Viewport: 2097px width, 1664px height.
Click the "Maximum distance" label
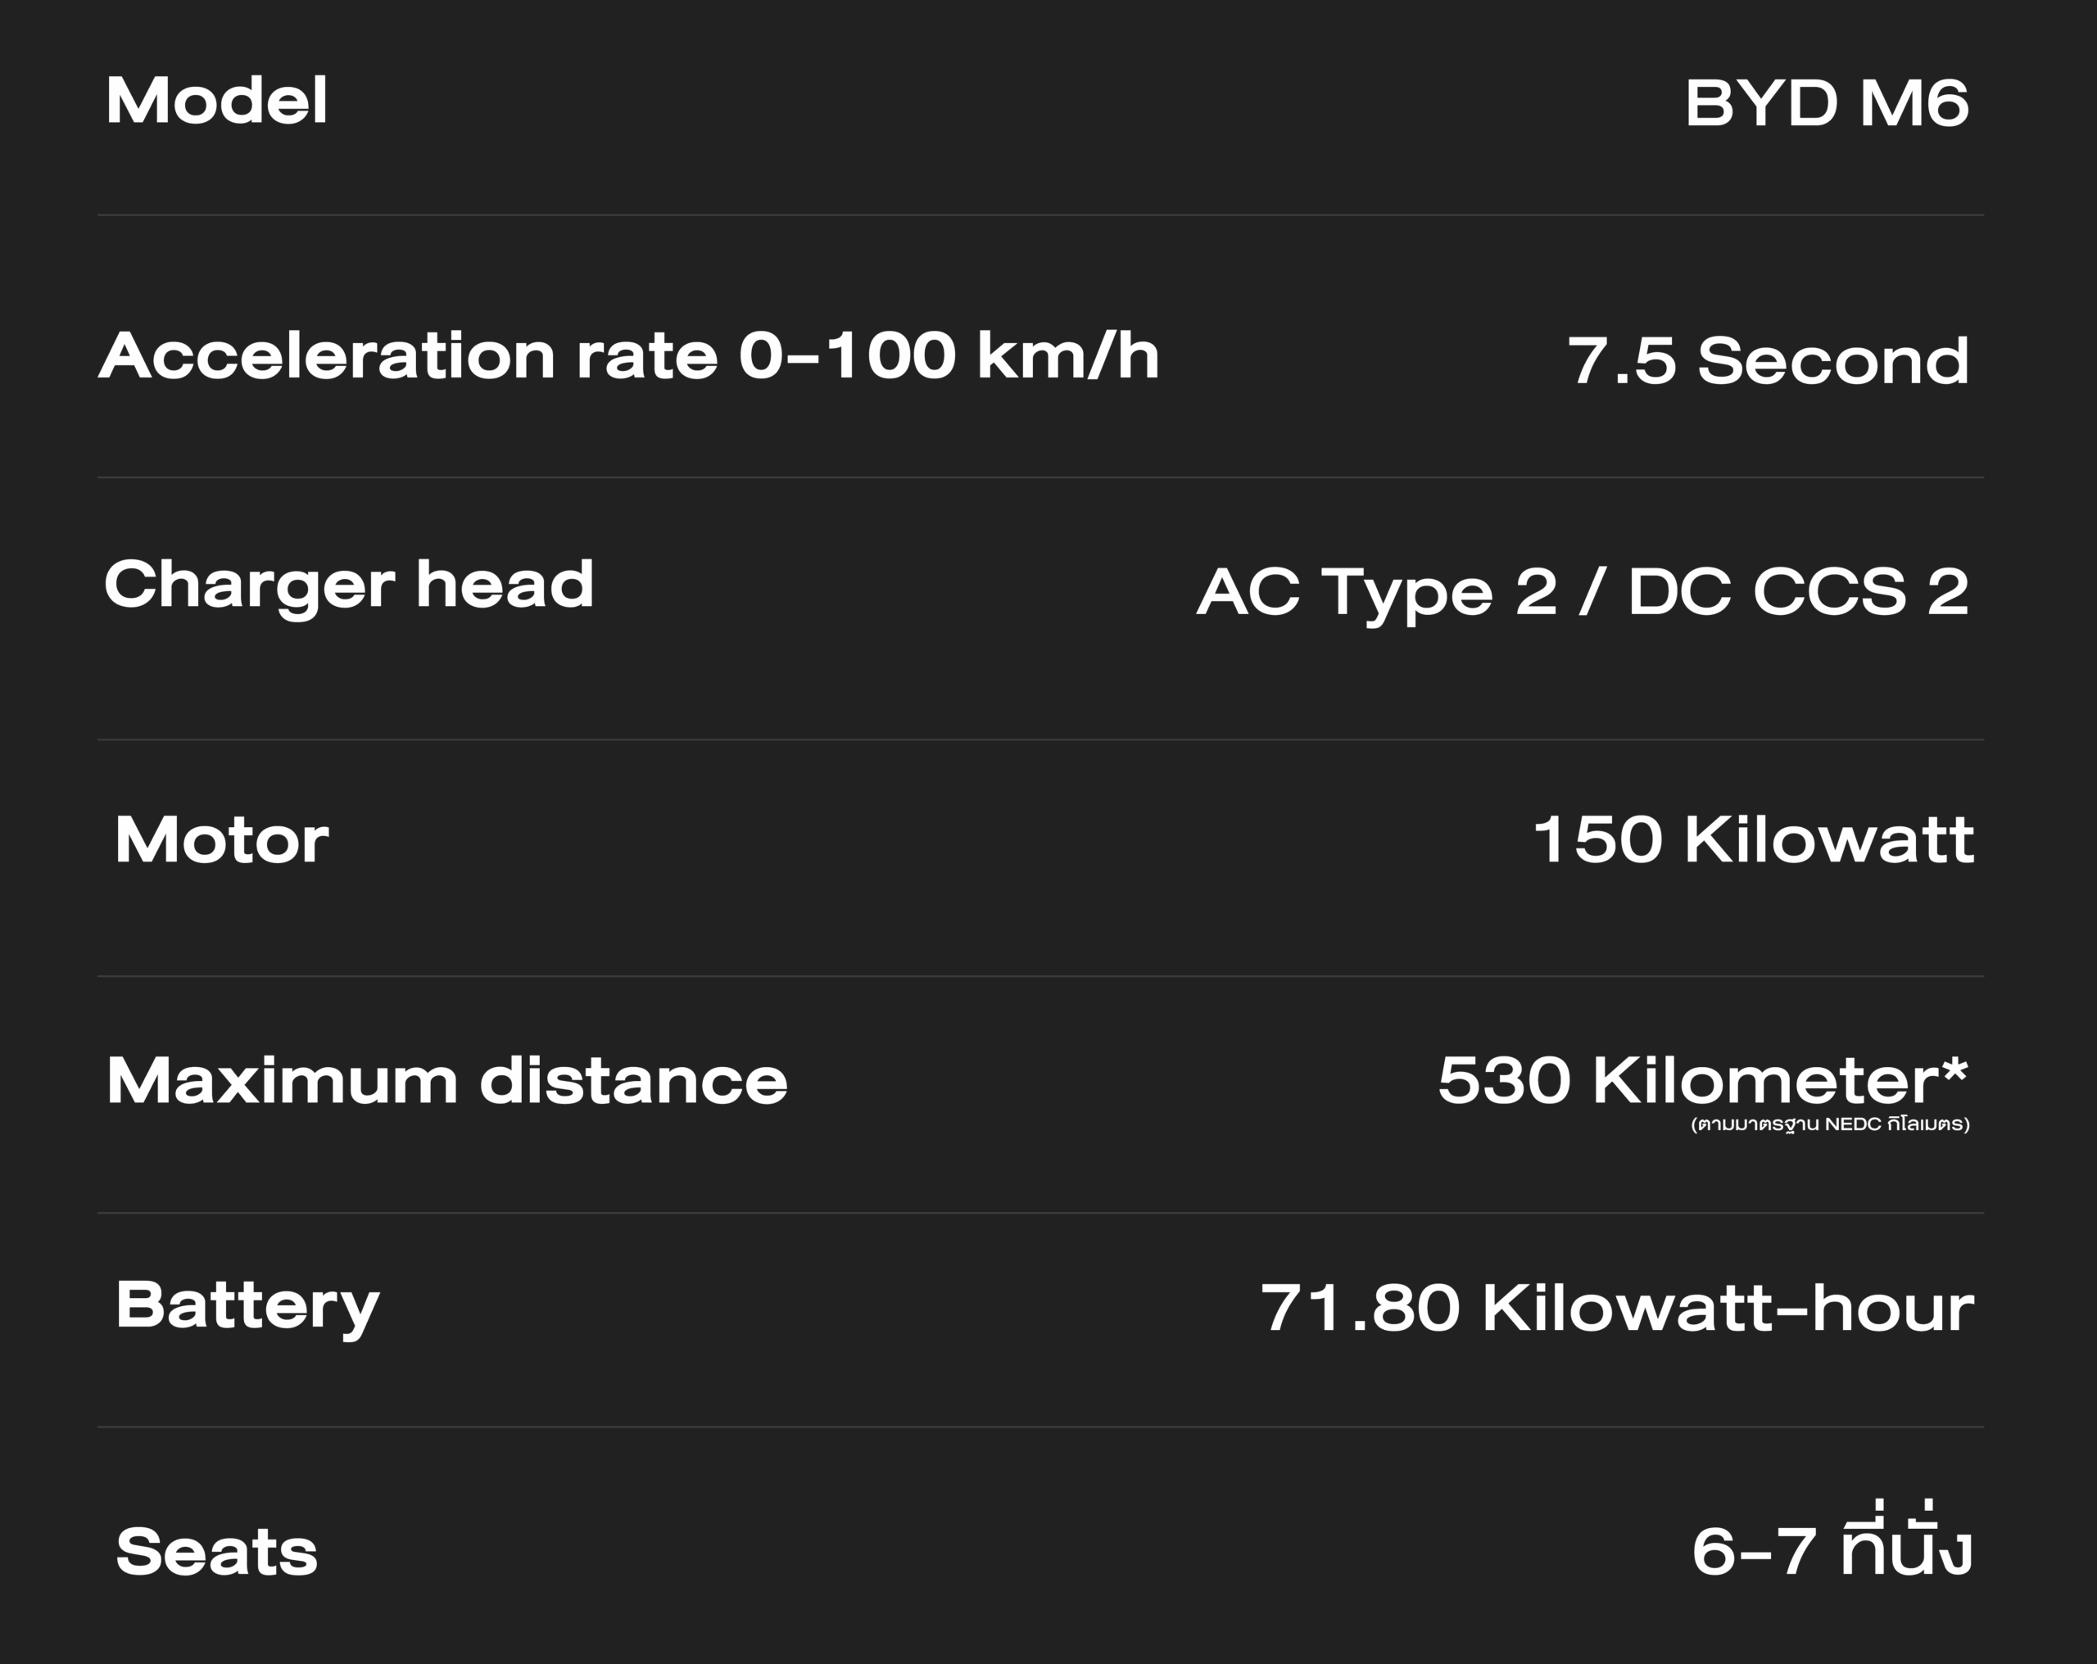click(446, 1080)
